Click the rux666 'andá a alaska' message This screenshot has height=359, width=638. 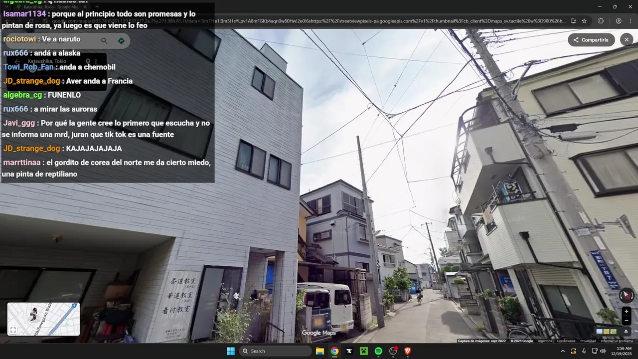pos(42,53)
